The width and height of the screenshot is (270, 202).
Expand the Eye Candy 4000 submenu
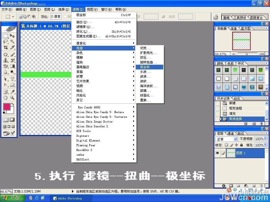click(x=104, y=107)
